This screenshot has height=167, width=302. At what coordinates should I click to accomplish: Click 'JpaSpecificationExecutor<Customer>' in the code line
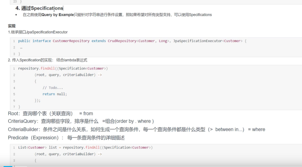coord(208,41)
